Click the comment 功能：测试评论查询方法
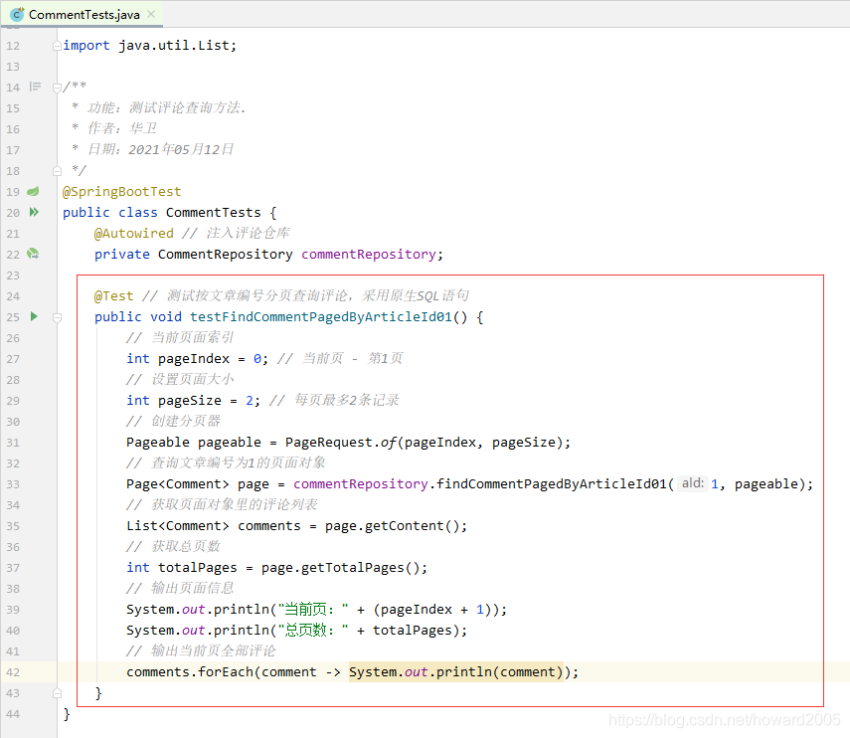Viewport: 850px width, 738px height. [x=166, y=107]
